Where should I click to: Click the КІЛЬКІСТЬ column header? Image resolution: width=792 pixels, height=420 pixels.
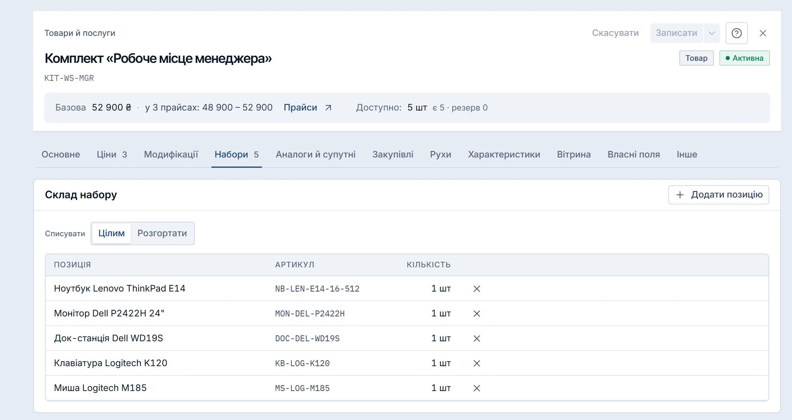[428, 265]
